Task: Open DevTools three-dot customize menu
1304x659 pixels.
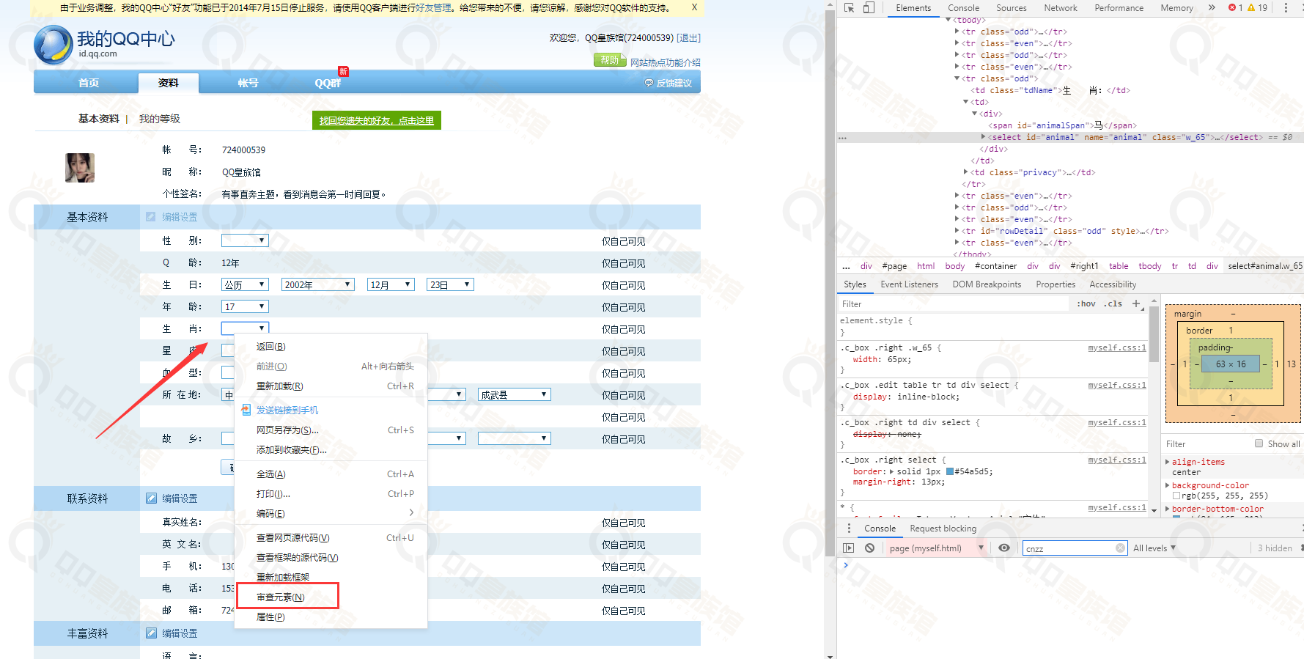Action: coord(1285,8)
